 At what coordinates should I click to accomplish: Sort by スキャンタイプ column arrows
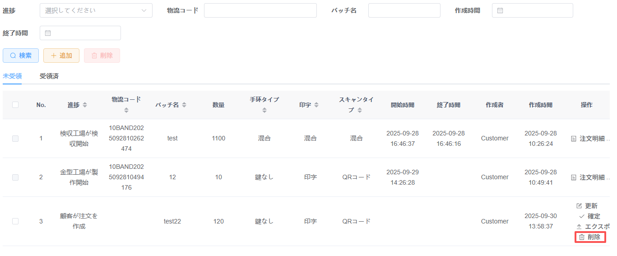(360, 110)
